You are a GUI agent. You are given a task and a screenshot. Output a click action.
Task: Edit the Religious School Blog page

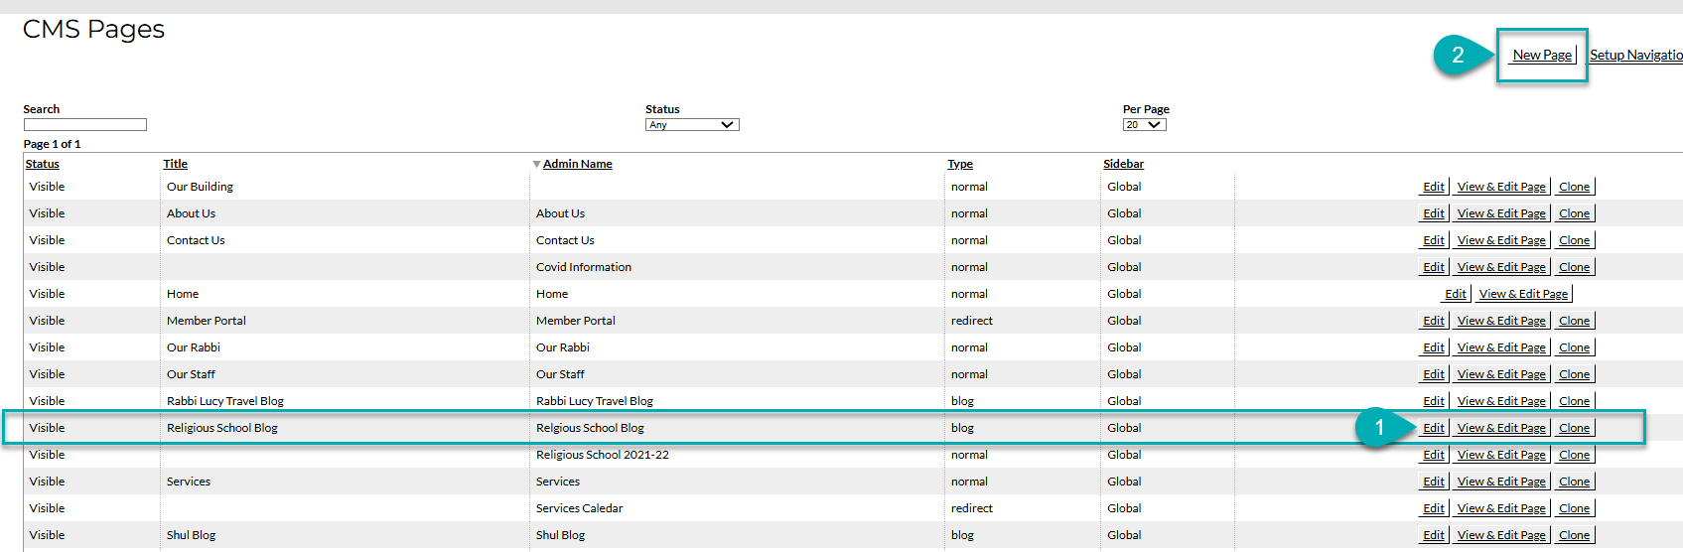pos(1433,428)
